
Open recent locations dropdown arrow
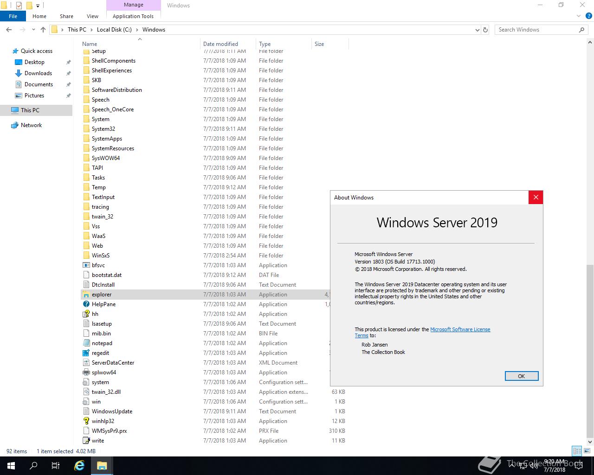pyautogui.click(x=33, y=30)
